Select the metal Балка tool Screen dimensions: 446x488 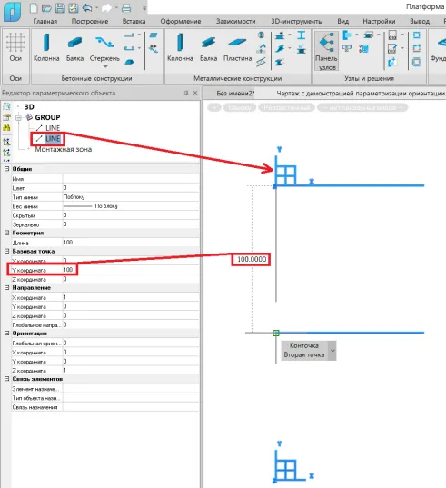pos(208,47)
